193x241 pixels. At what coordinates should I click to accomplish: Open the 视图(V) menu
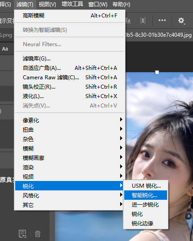(47, 4)
